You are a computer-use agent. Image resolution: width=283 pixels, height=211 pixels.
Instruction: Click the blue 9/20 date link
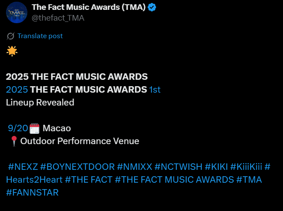(x=18, y=128)
